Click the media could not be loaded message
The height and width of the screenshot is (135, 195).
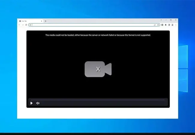[x=98, y=35]
